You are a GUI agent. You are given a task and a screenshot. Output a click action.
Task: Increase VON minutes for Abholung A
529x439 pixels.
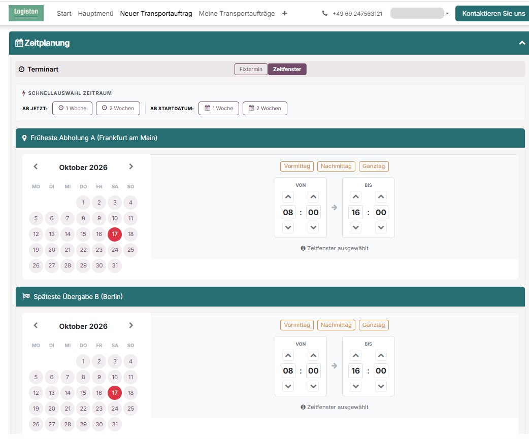click(313, 196)
